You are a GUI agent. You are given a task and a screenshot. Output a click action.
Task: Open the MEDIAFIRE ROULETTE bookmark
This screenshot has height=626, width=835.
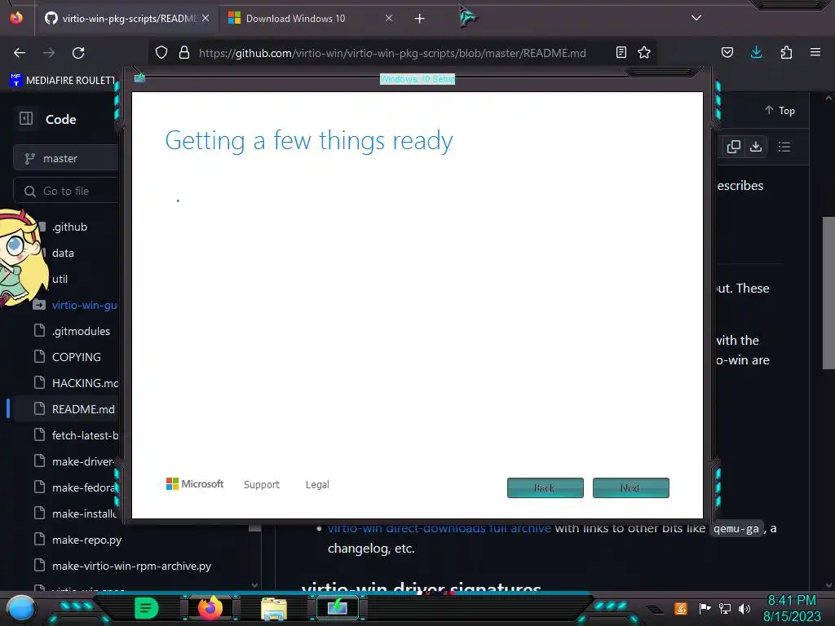tap(63, 81)
